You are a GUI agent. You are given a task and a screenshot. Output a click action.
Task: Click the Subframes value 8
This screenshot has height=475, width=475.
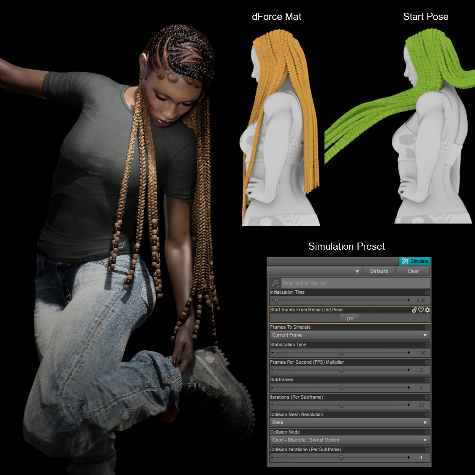pos(421,388)
